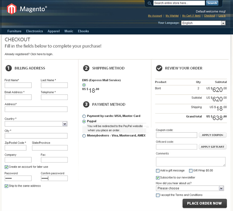Click the State/Province field
The image size is (233, 211).
tap(50, 148)
